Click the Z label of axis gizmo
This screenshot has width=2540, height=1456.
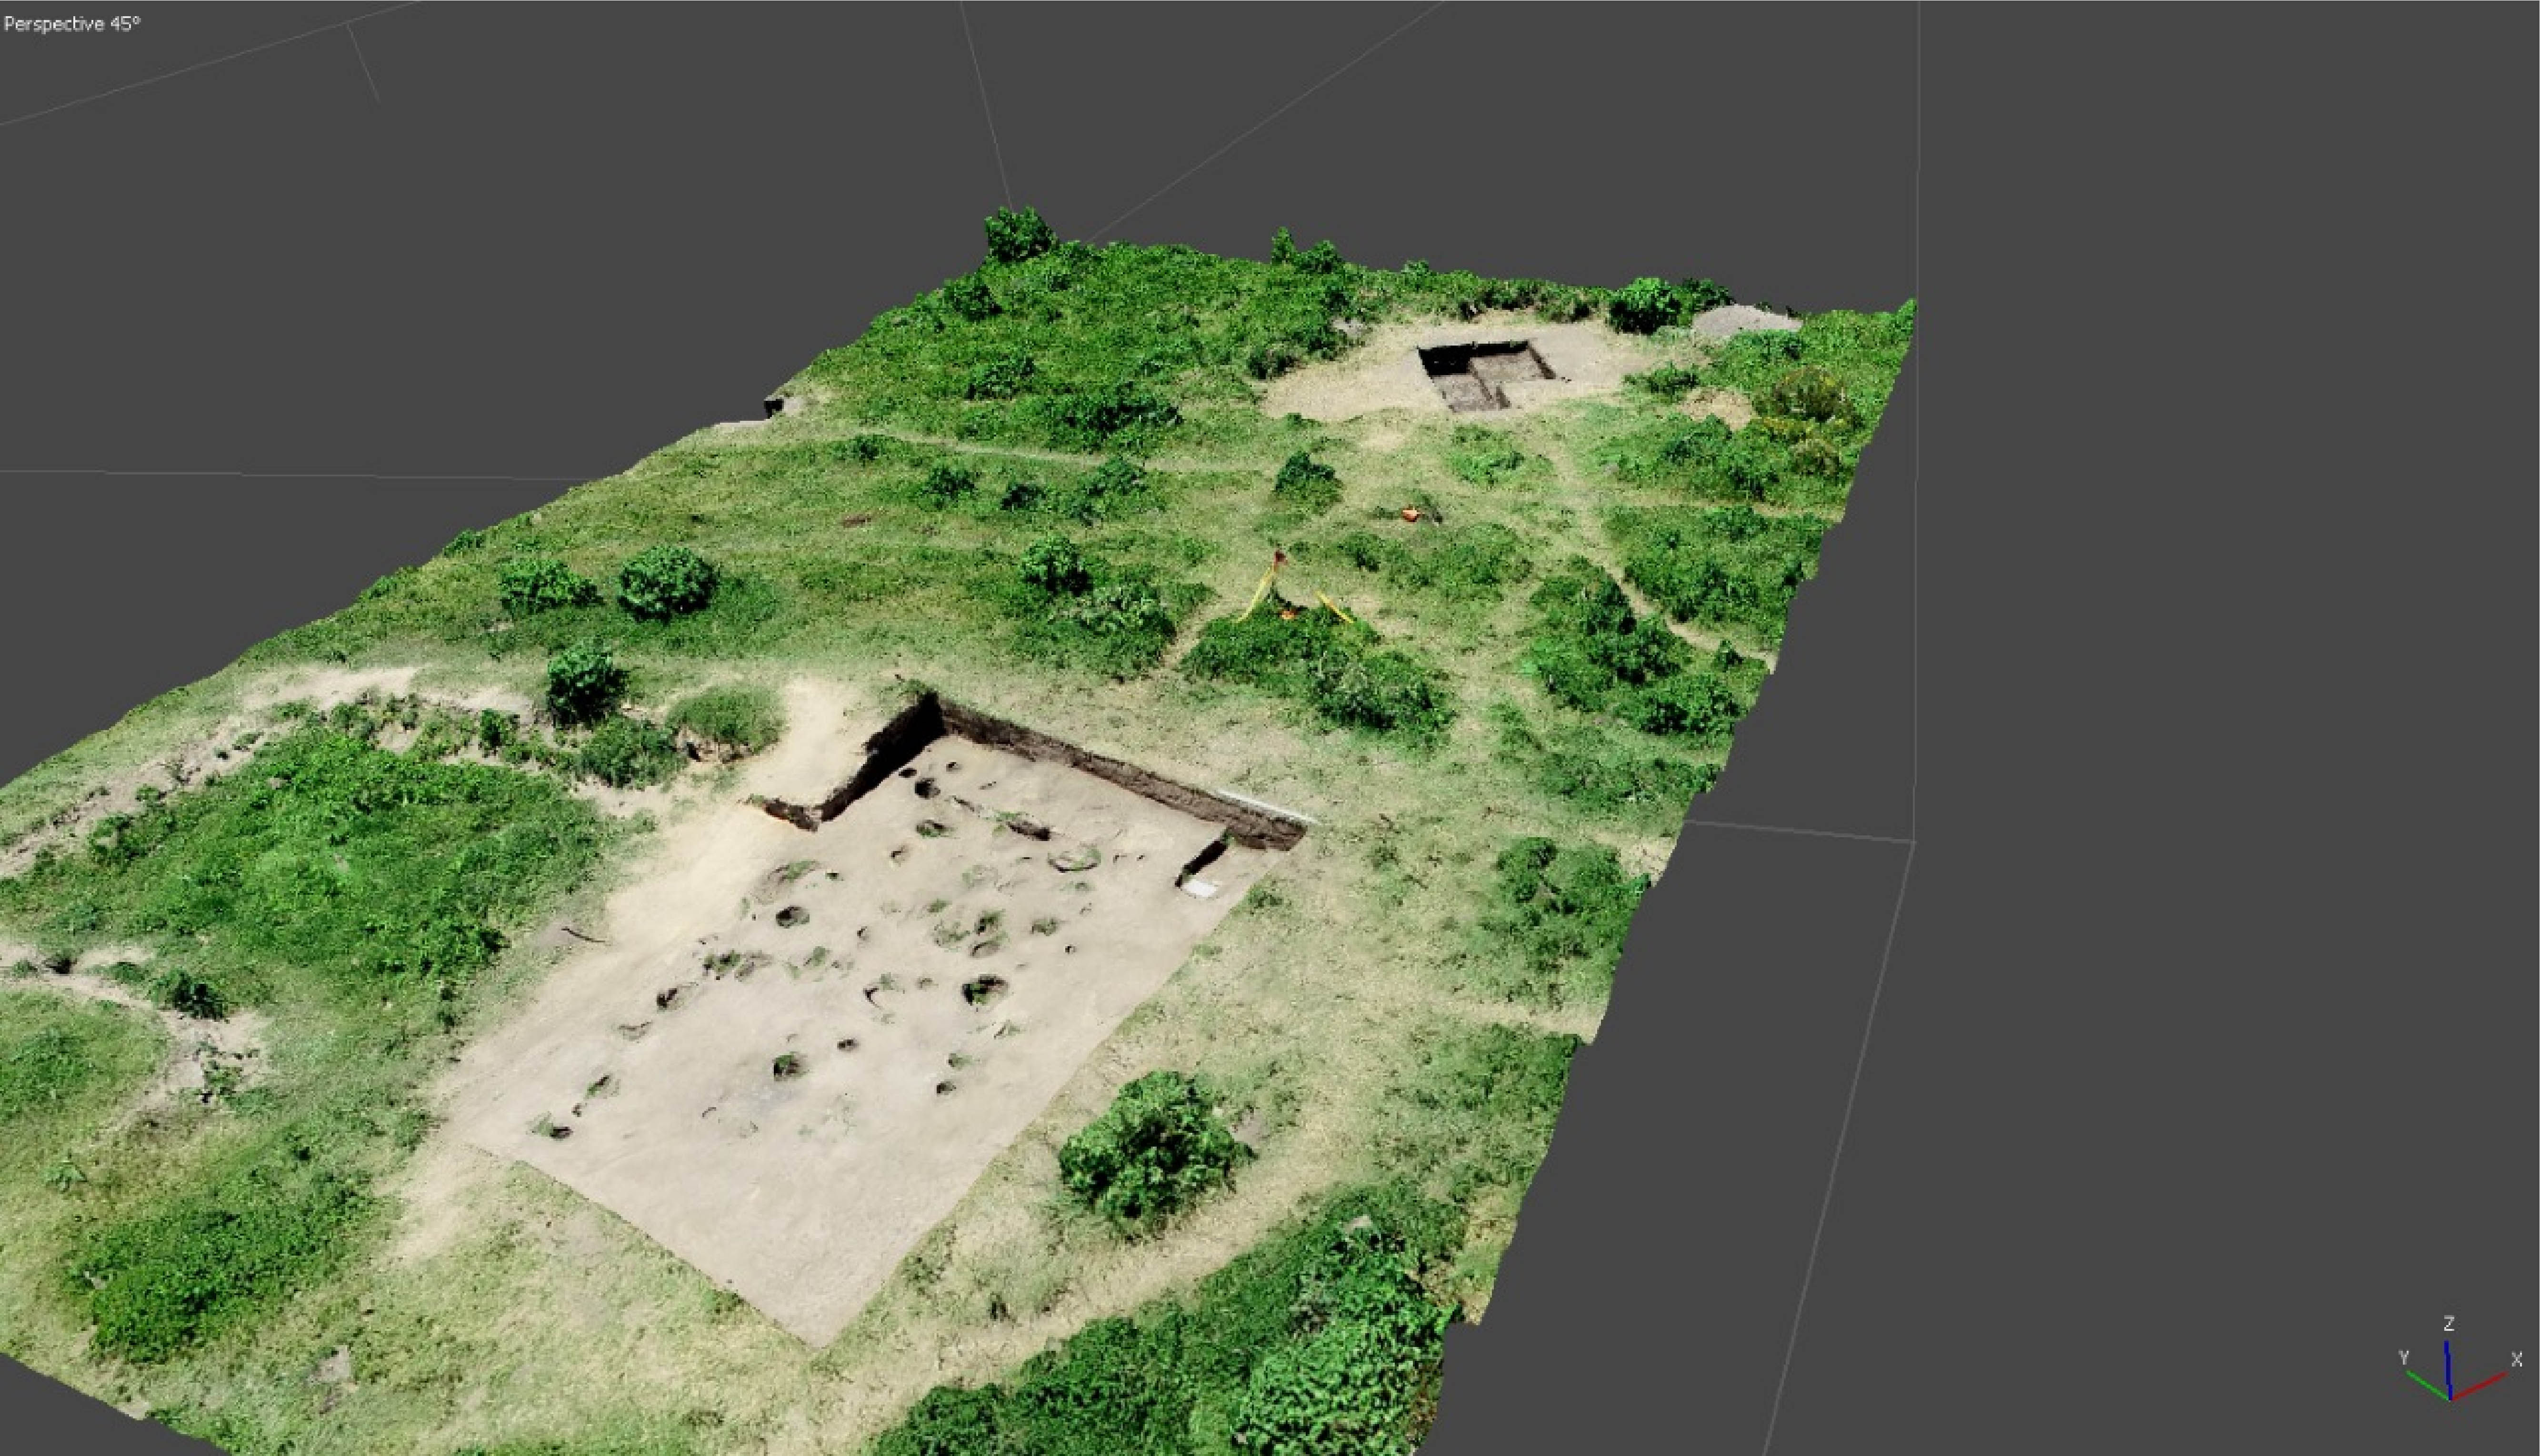click(2449, 1324)
